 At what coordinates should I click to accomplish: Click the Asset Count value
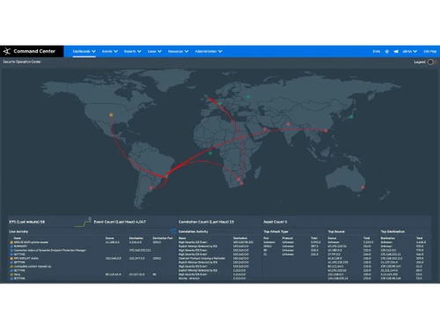(275, 222)
